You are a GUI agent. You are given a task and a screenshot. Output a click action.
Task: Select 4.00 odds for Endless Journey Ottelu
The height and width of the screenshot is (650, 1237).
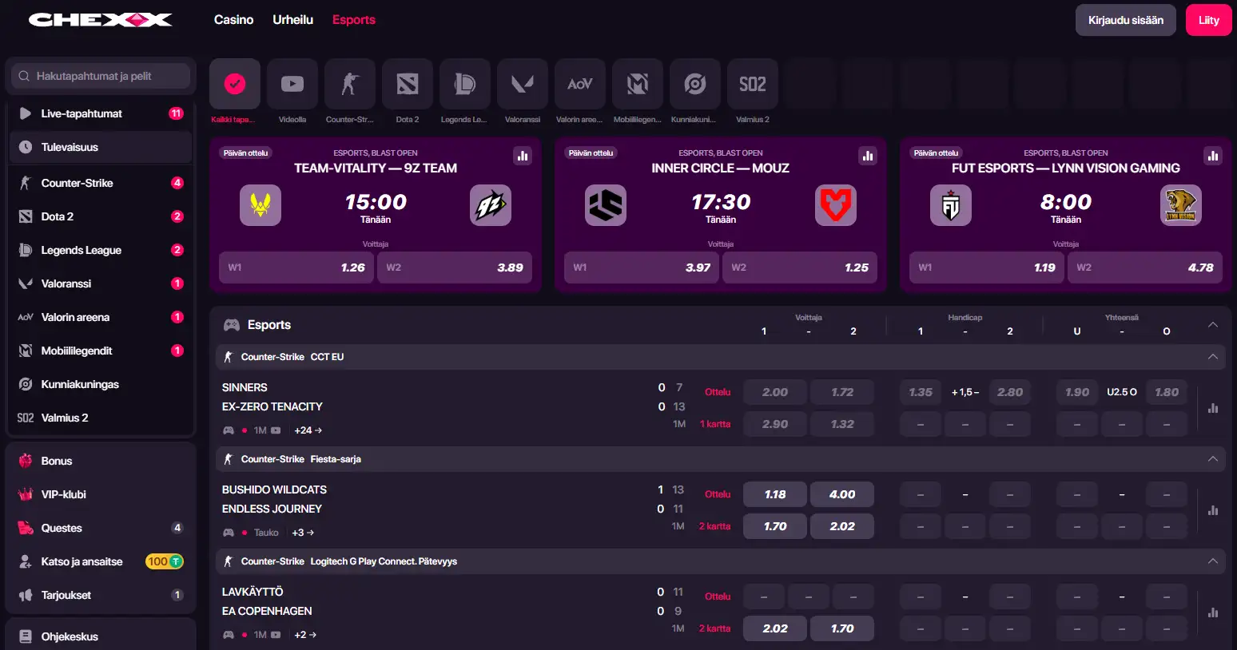[x=842, y=494]
